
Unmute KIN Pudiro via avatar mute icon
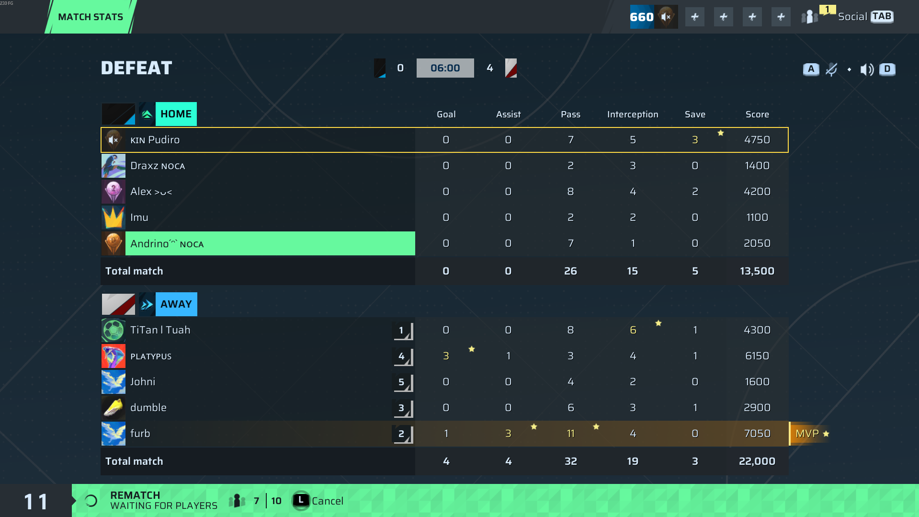point(113,140)
